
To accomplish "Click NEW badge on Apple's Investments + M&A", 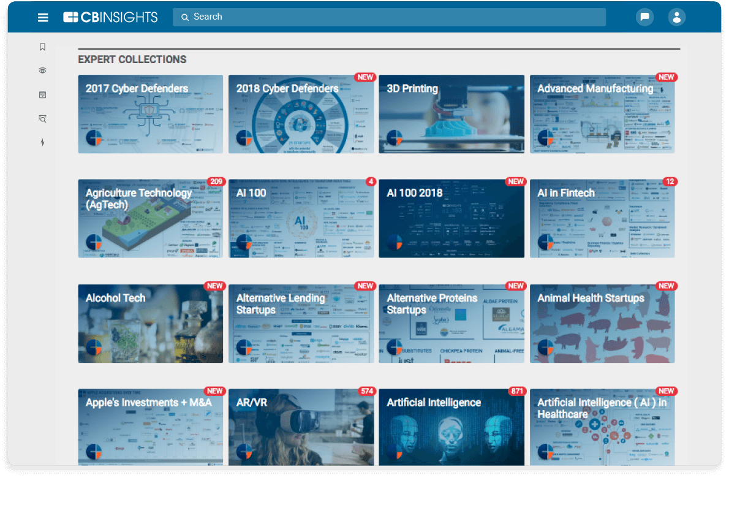I will [214, 391].
